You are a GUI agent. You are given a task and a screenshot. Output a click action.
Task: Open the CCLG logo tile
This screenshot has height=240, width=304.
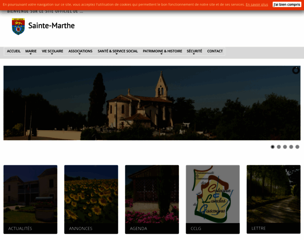(x=213, y=199)
